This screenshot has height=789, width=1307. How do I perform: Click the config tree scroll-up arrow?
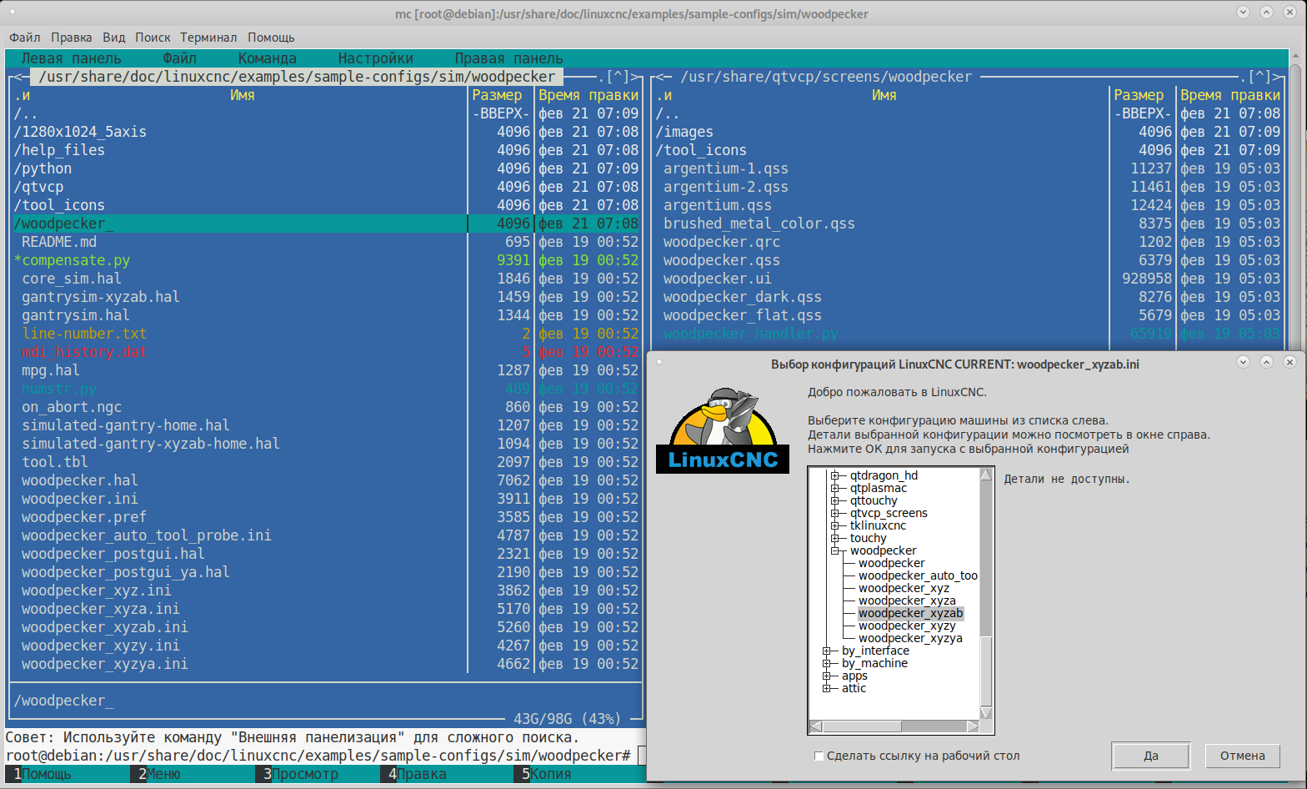click(986, 475)
